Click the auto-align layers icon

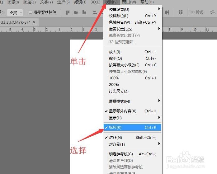181,12
